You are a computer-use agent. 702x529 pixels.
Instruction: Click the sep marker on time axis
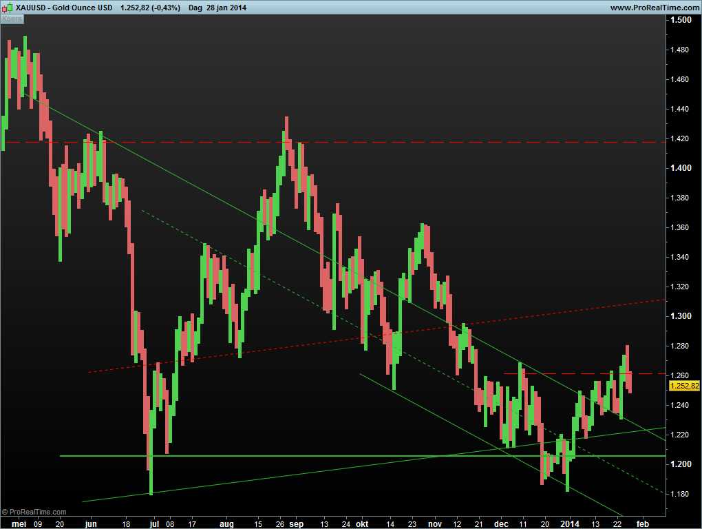[297, 523]
